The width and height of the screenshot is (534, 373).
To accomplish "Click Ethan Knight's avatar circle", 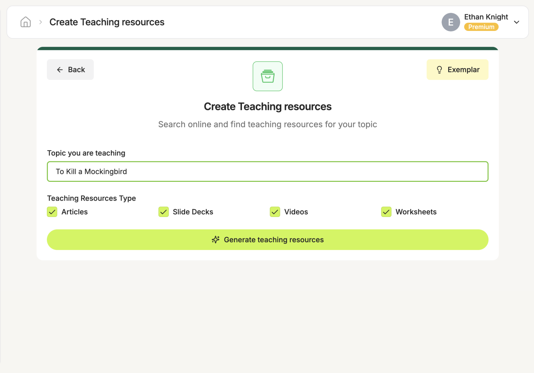I will [x=451, y=22].
